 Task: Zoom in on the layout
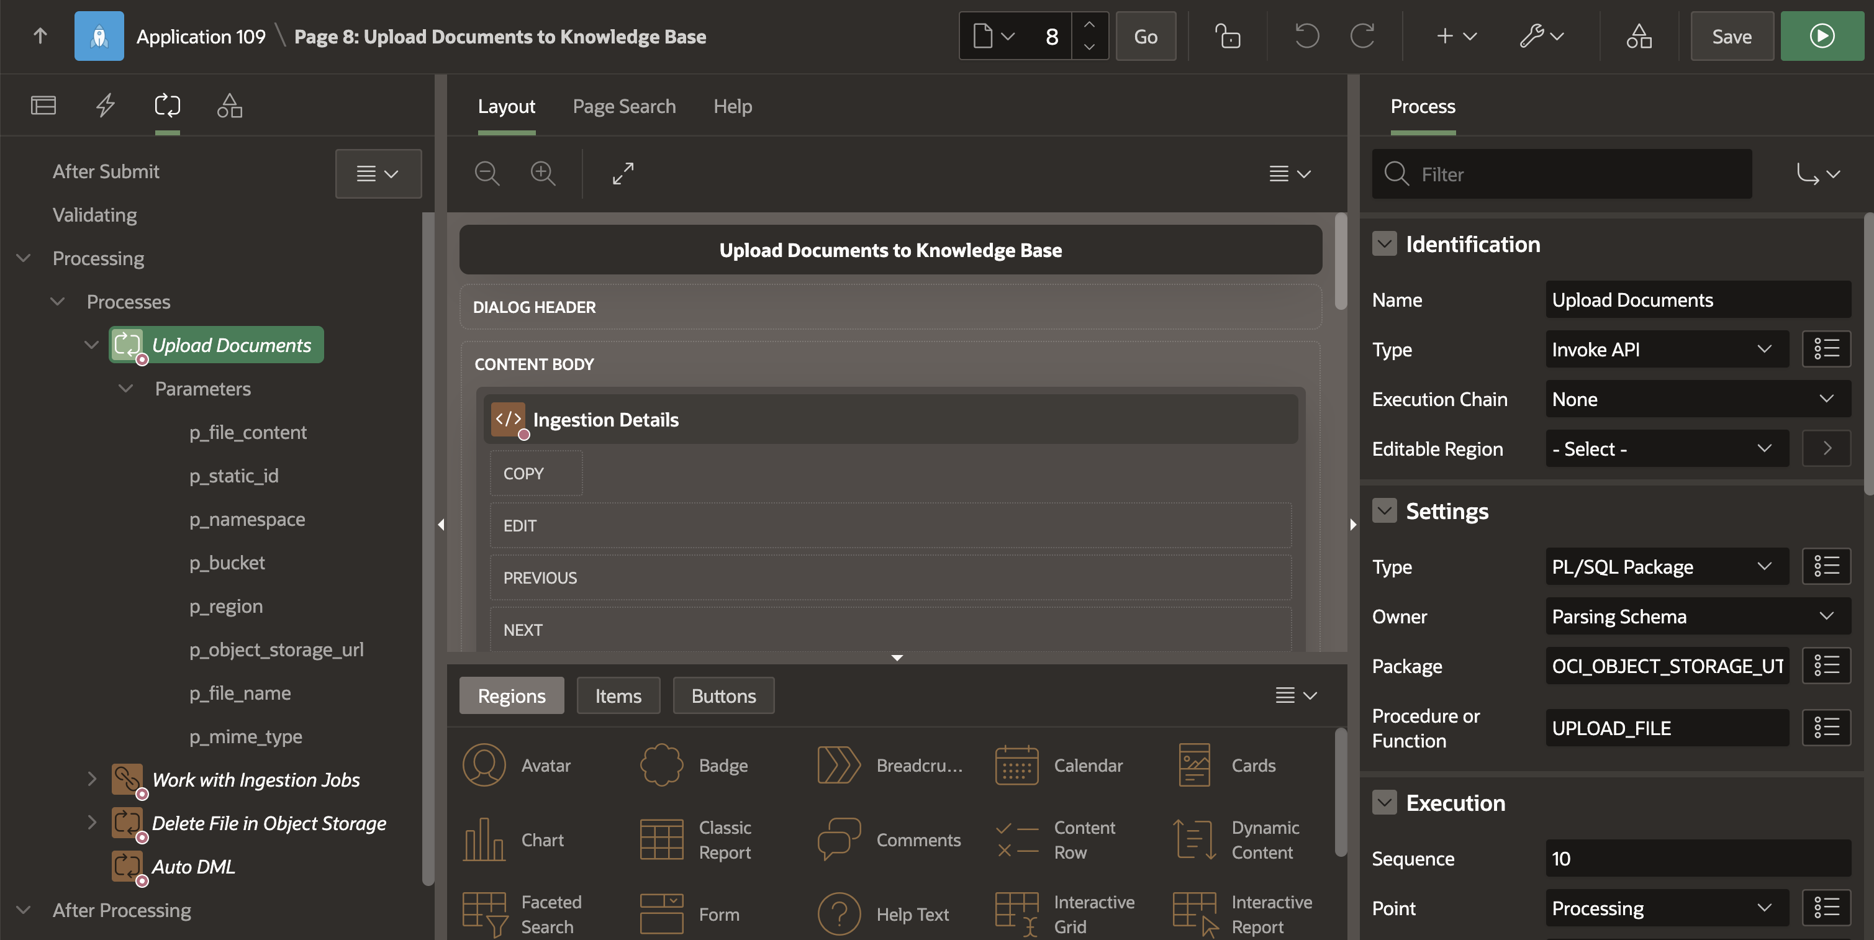[x=543, y=174]
